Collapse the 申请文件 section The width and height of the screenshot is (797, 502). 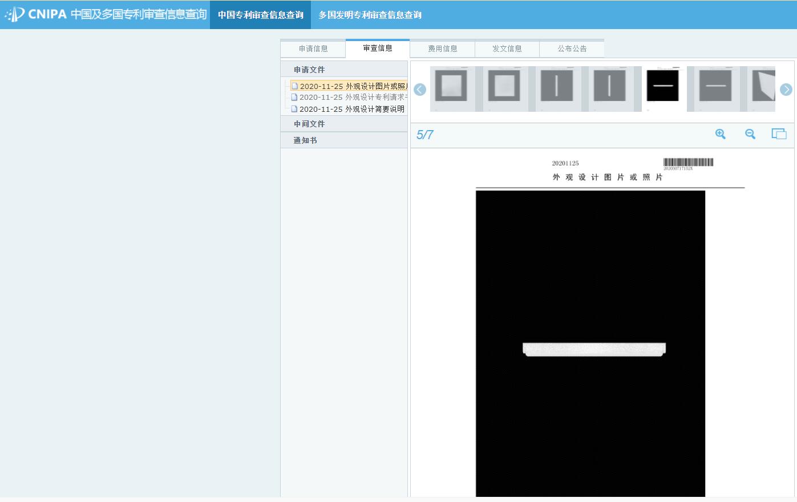tap(309, 70)
